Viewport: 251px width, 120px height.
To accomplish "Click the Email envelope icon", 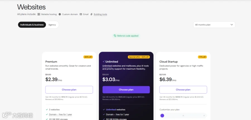I will 81,14.
